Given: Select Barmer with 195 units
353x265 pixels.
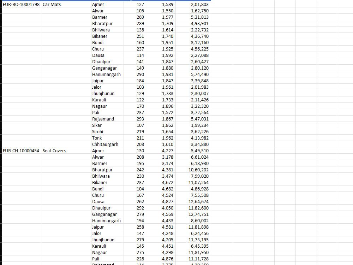Looking at the screenshot, I should click(x=107, y=163).
